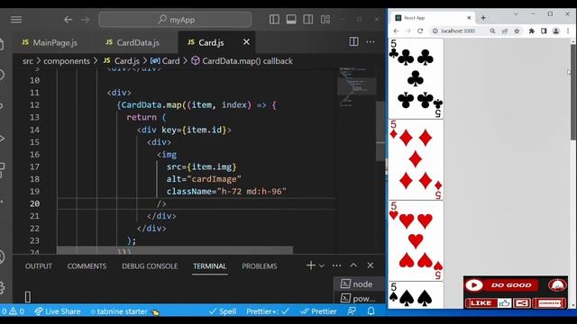577x324 pixels.
Task: Open the feedback icon in the status bar
Action: (x=352, y=311)
